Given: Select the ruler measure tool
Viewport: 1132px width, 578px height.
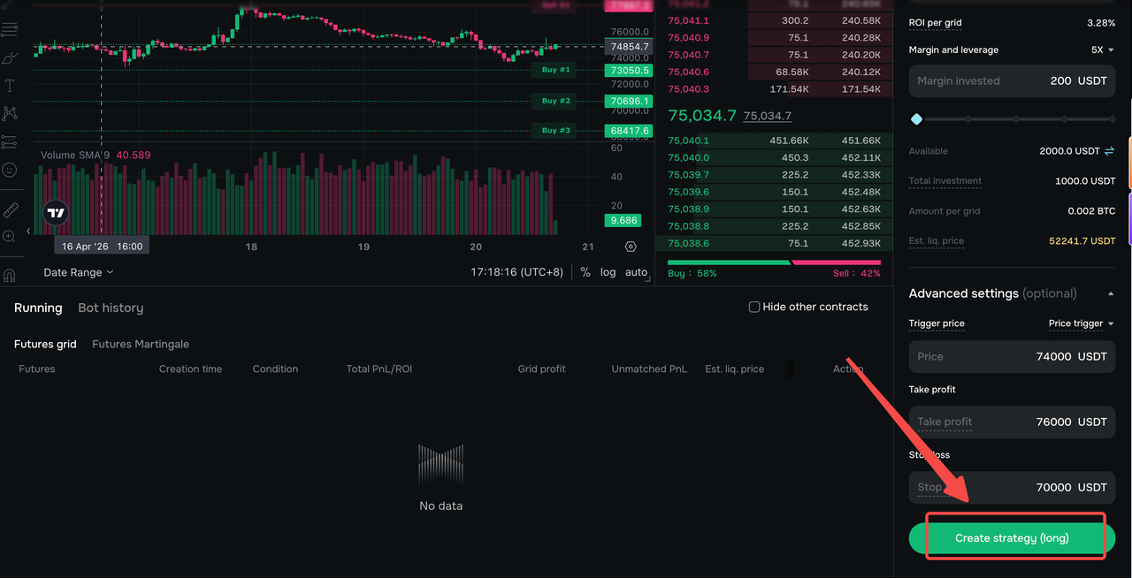Looking at the screenshot, I should (10, 209).
